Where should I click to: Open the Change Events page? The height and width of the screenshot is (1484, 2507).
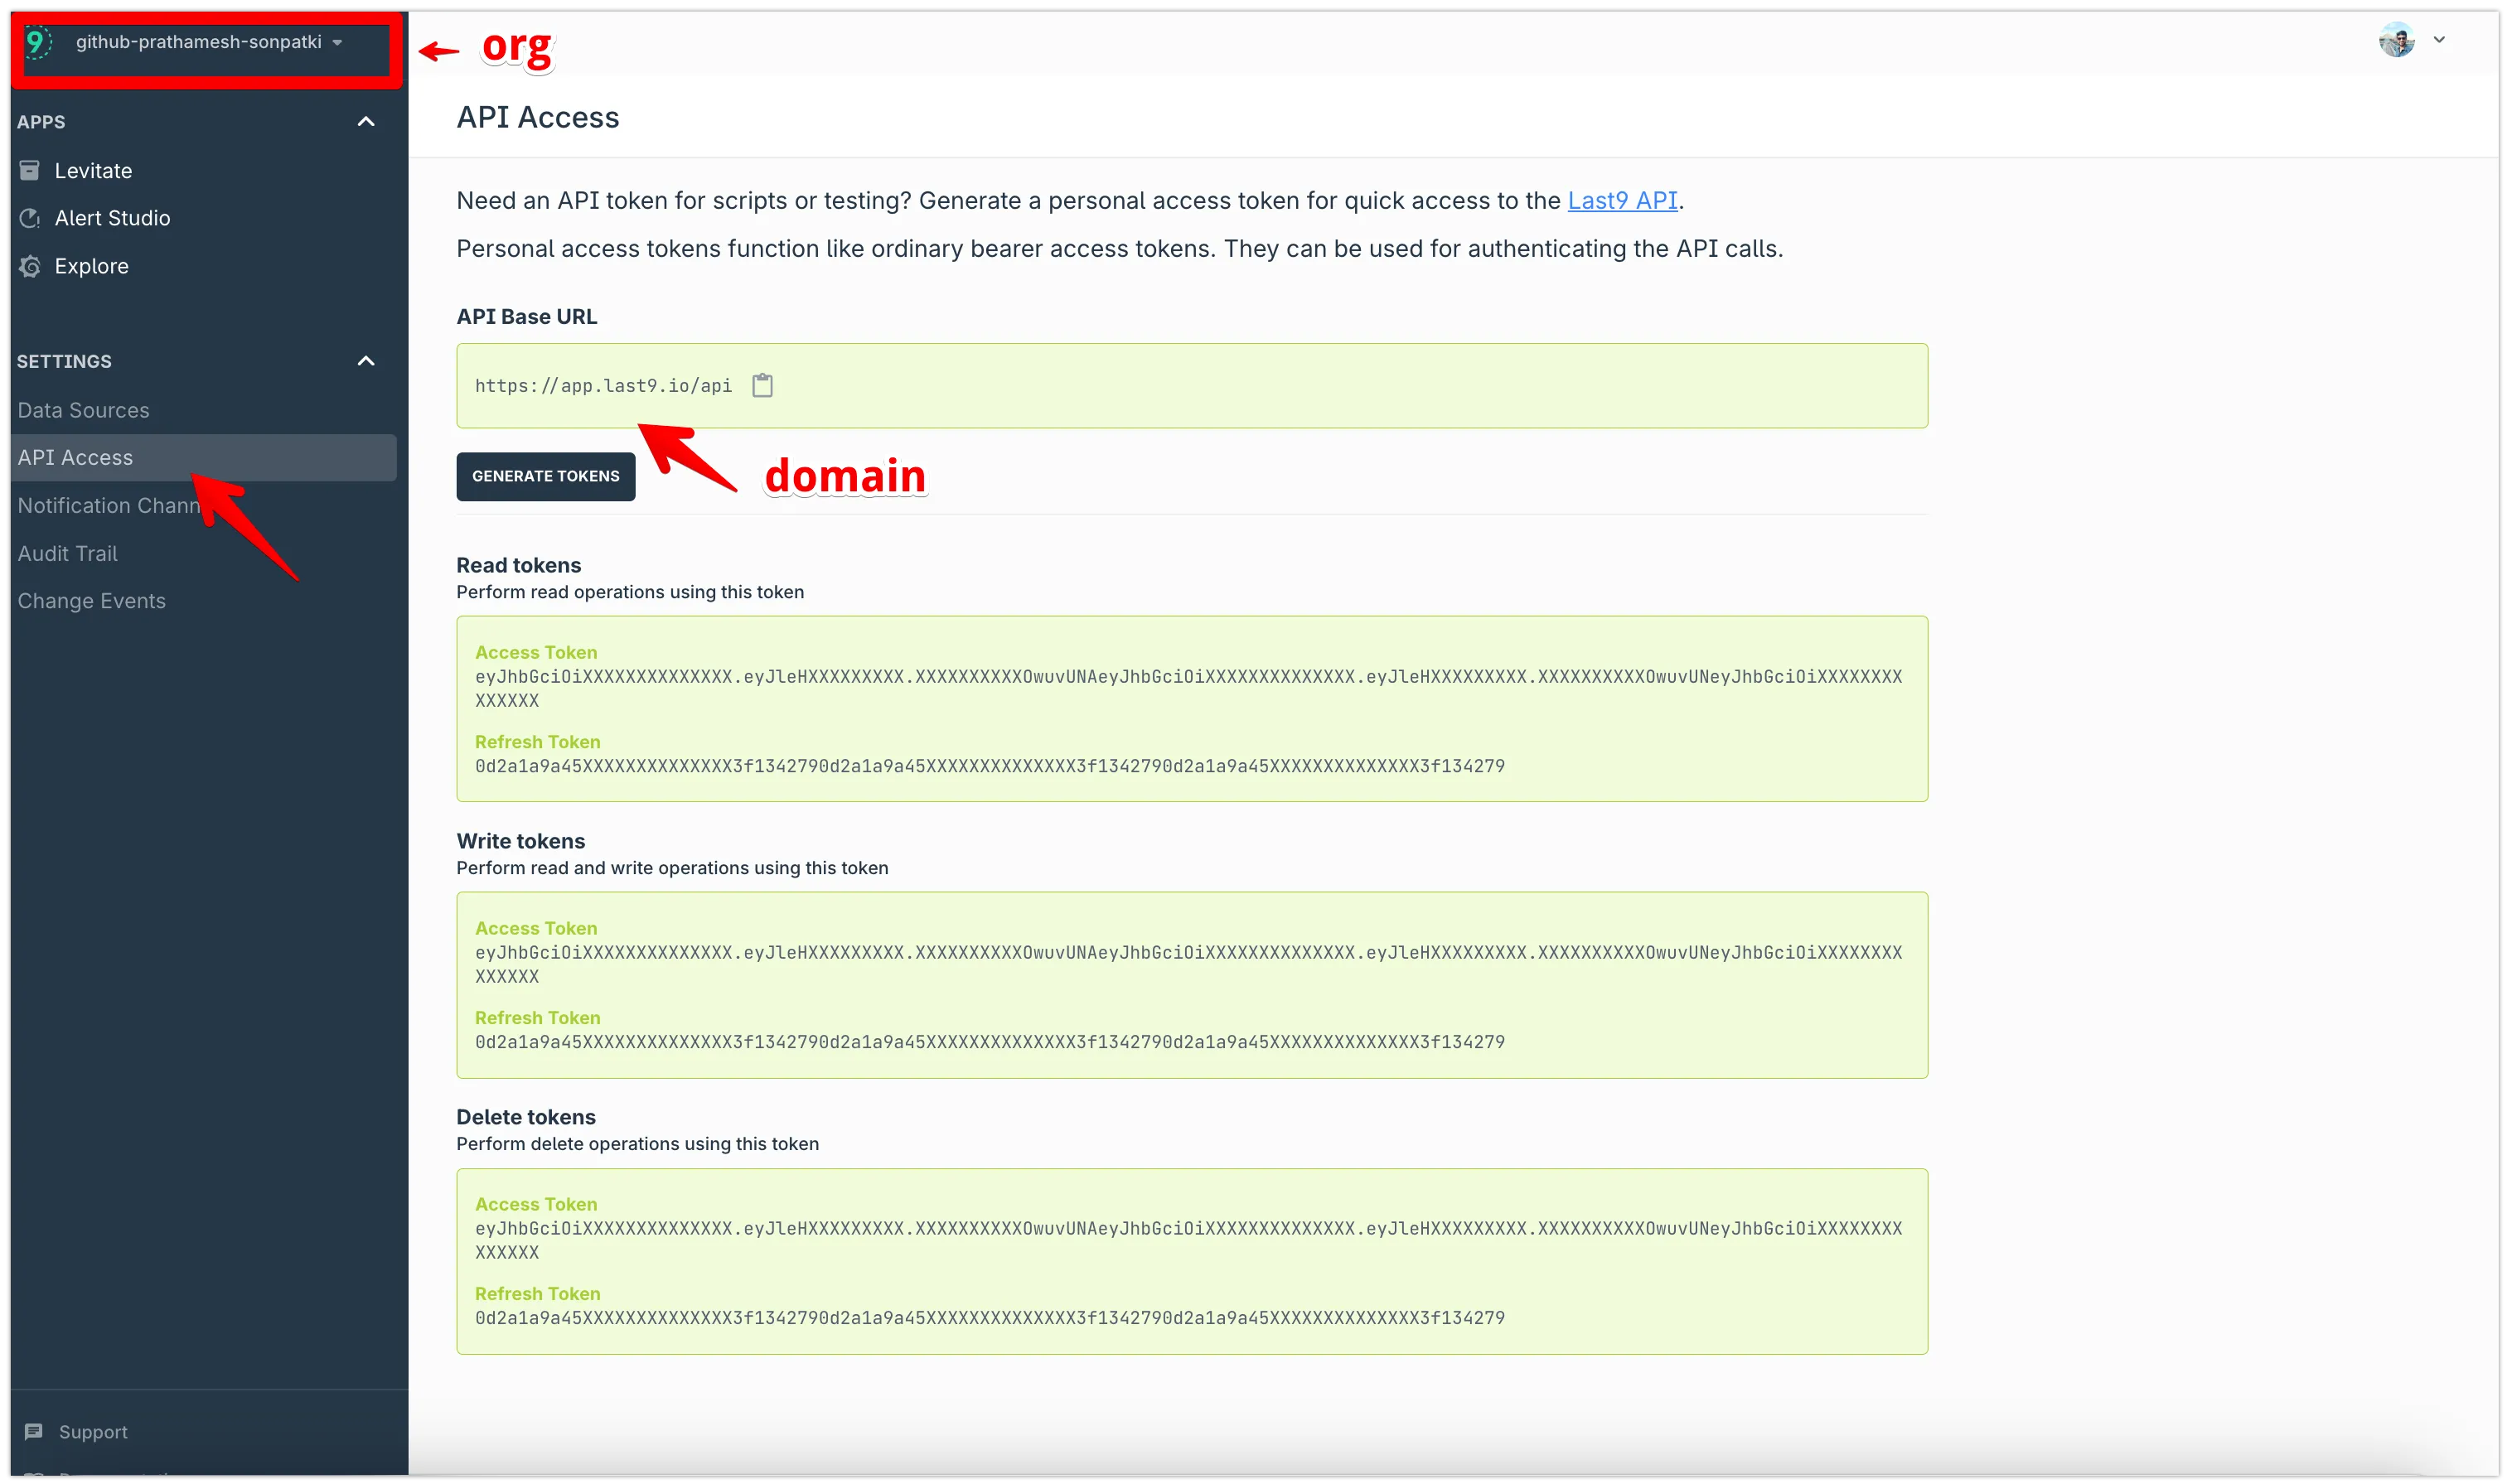(x=91, y=601)
